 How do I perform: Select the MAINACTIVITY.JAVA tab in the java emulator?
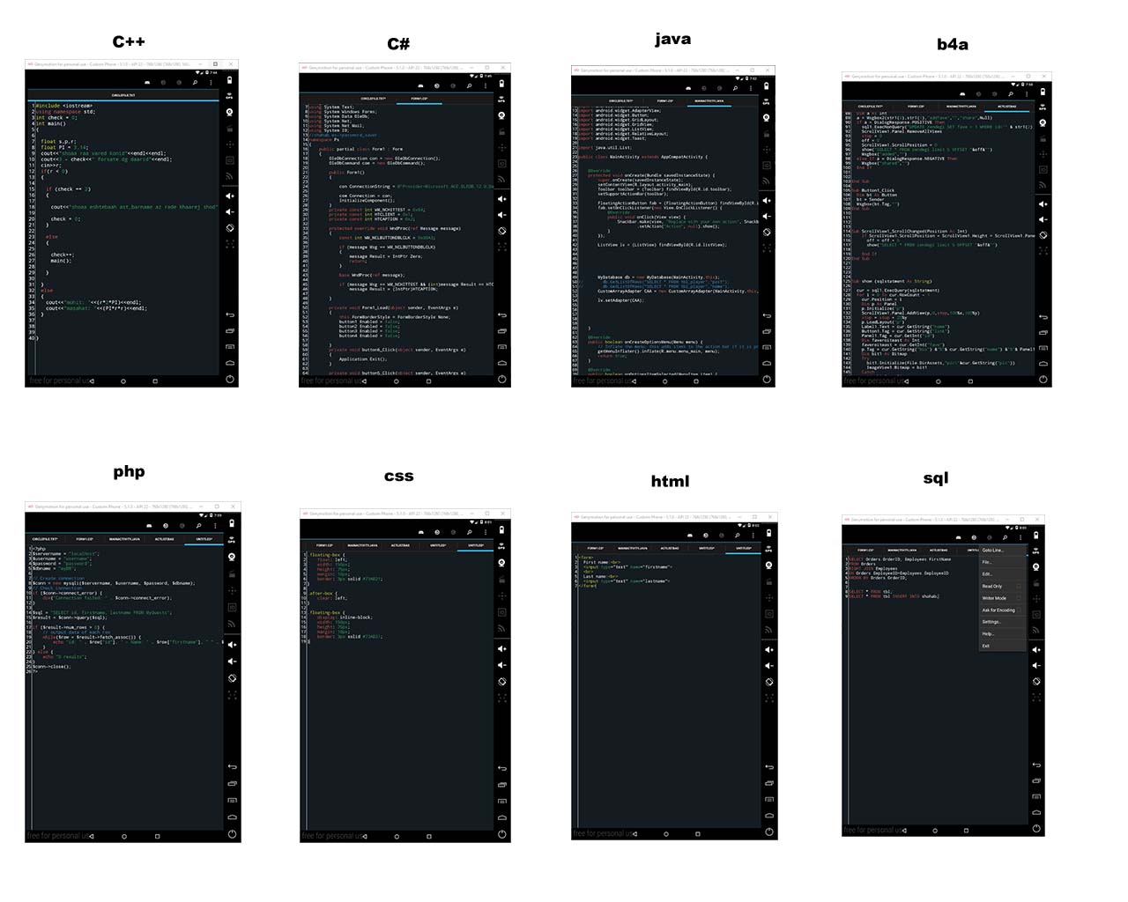709,100
